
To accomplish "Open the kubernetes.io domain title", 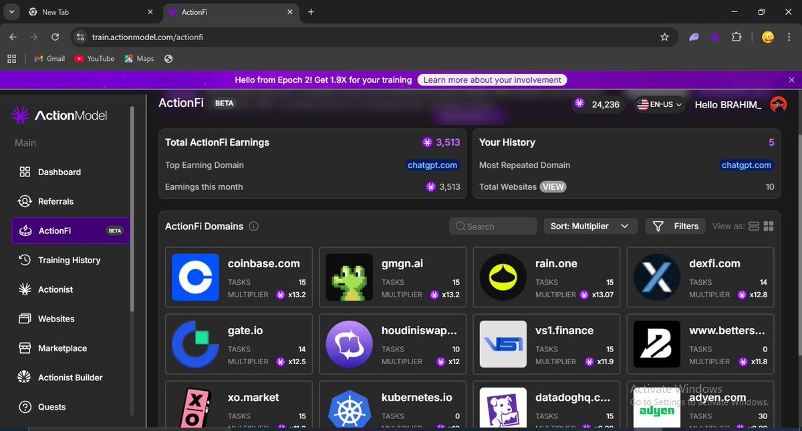I will coord(417,397).
